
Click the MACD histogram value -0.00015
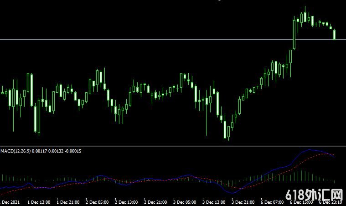point(73,151)
